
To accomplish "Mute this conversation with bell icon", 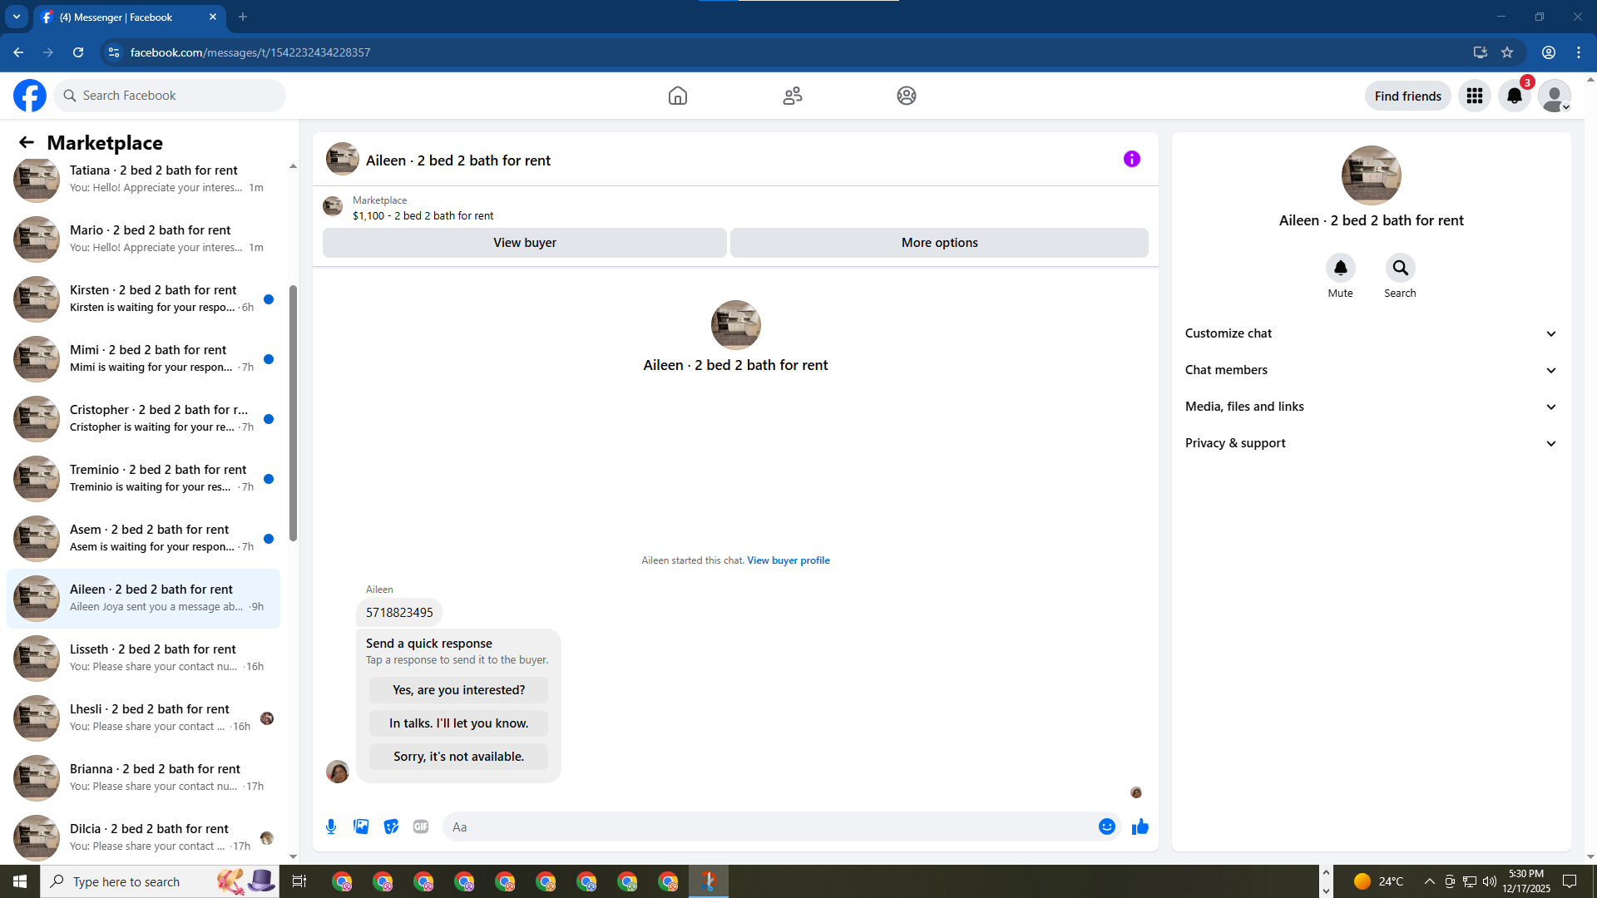I will [1340, 269].
